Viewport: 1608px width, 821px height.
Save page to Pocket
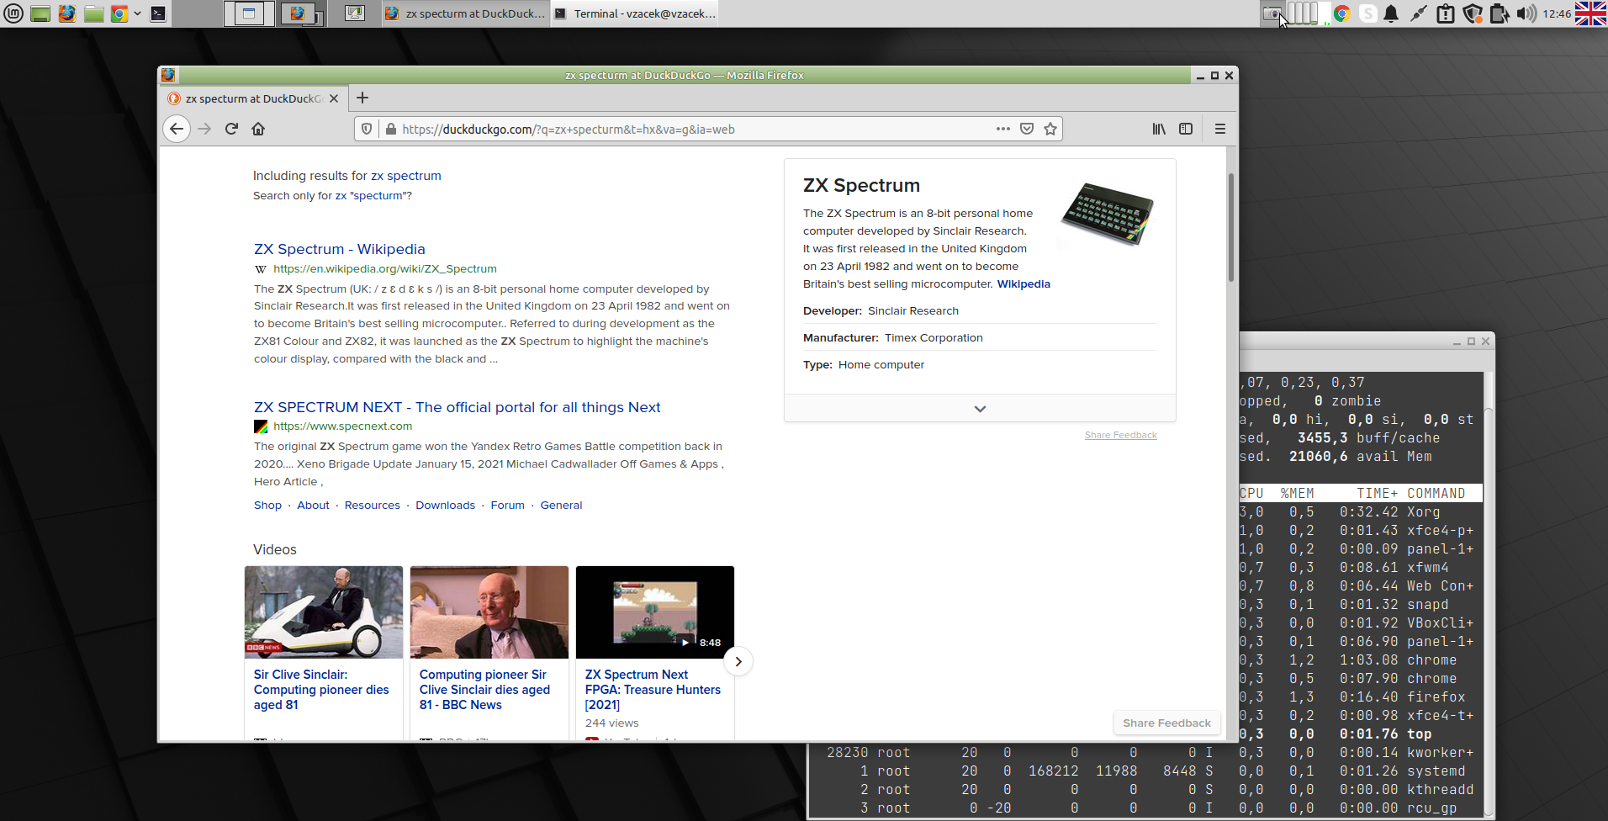1027,129
